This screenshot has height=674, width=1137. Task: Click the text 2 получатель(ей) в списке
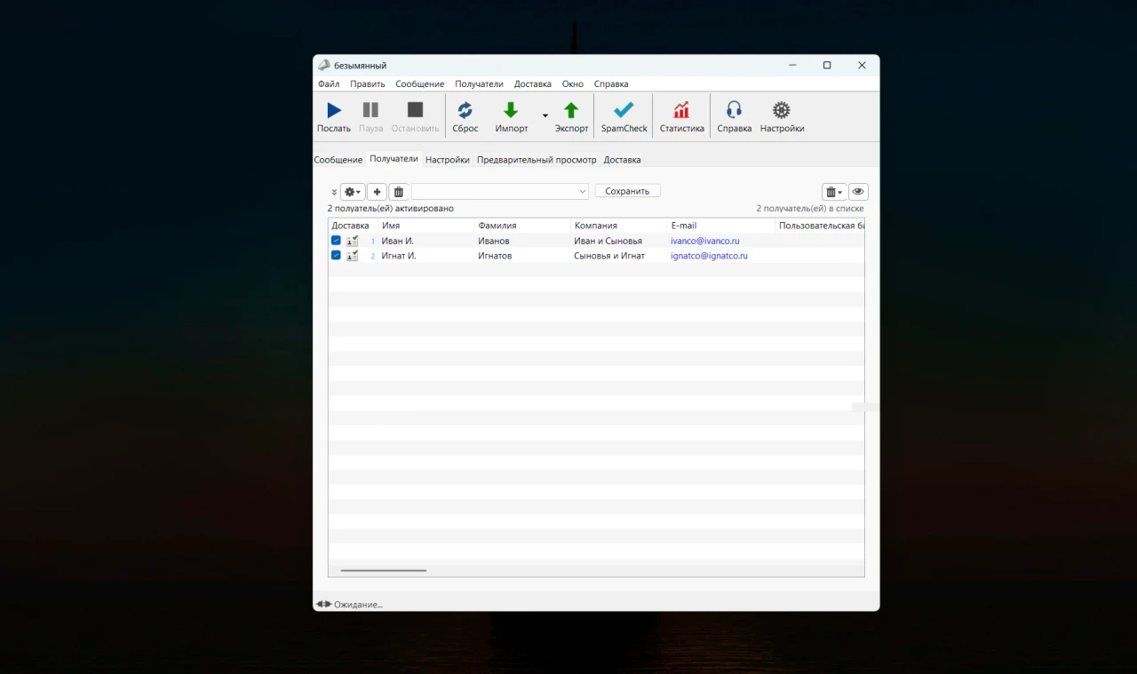pos(810,208)
